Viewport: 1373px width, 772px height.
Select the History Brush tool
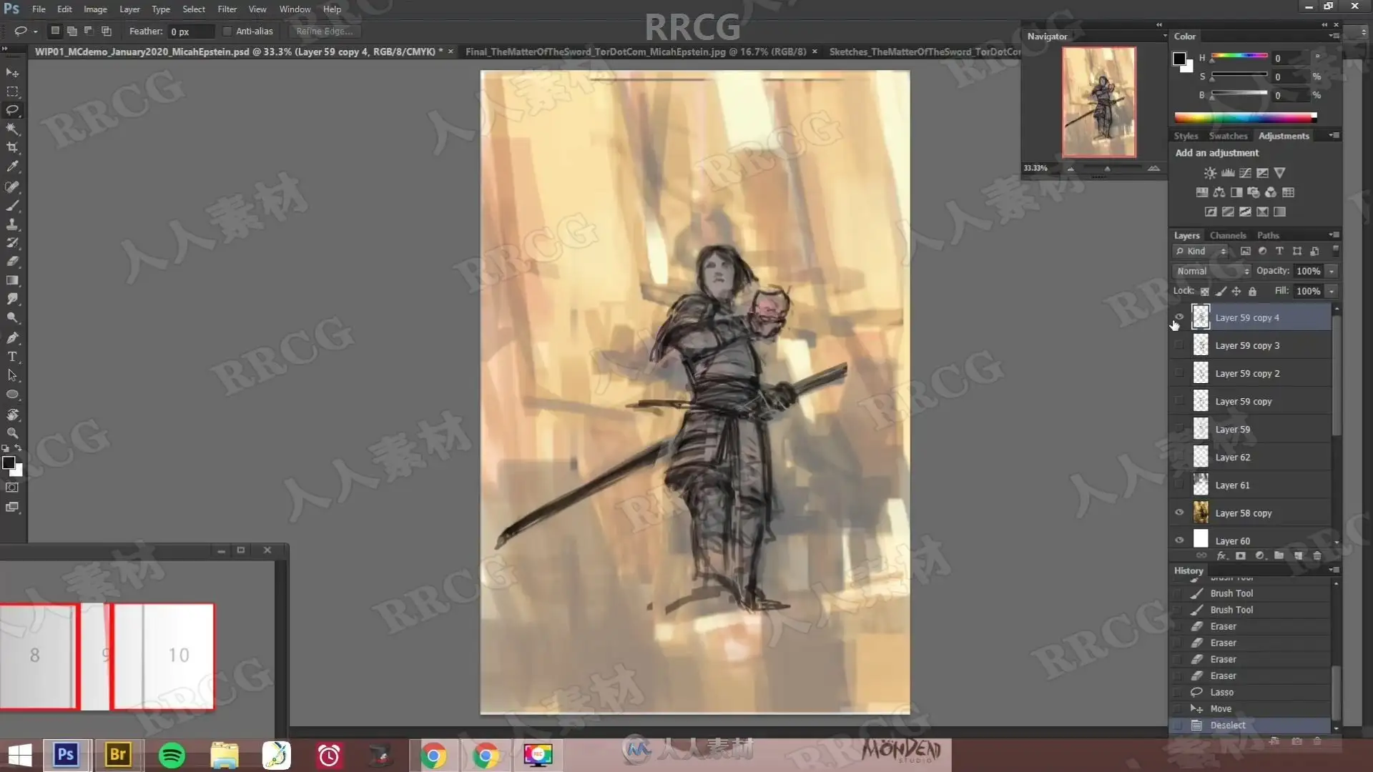tap(12, 243)
